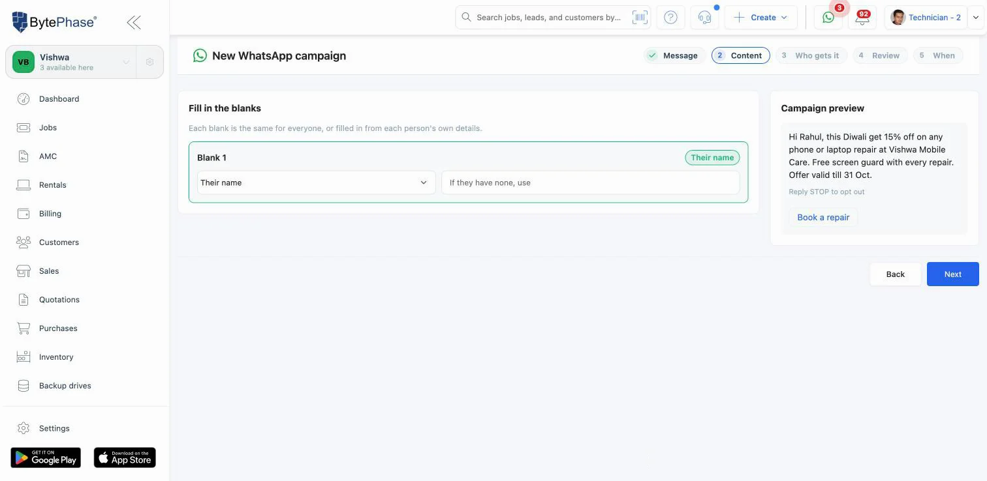
Task: Click the Next button
Action: (952, 274)
